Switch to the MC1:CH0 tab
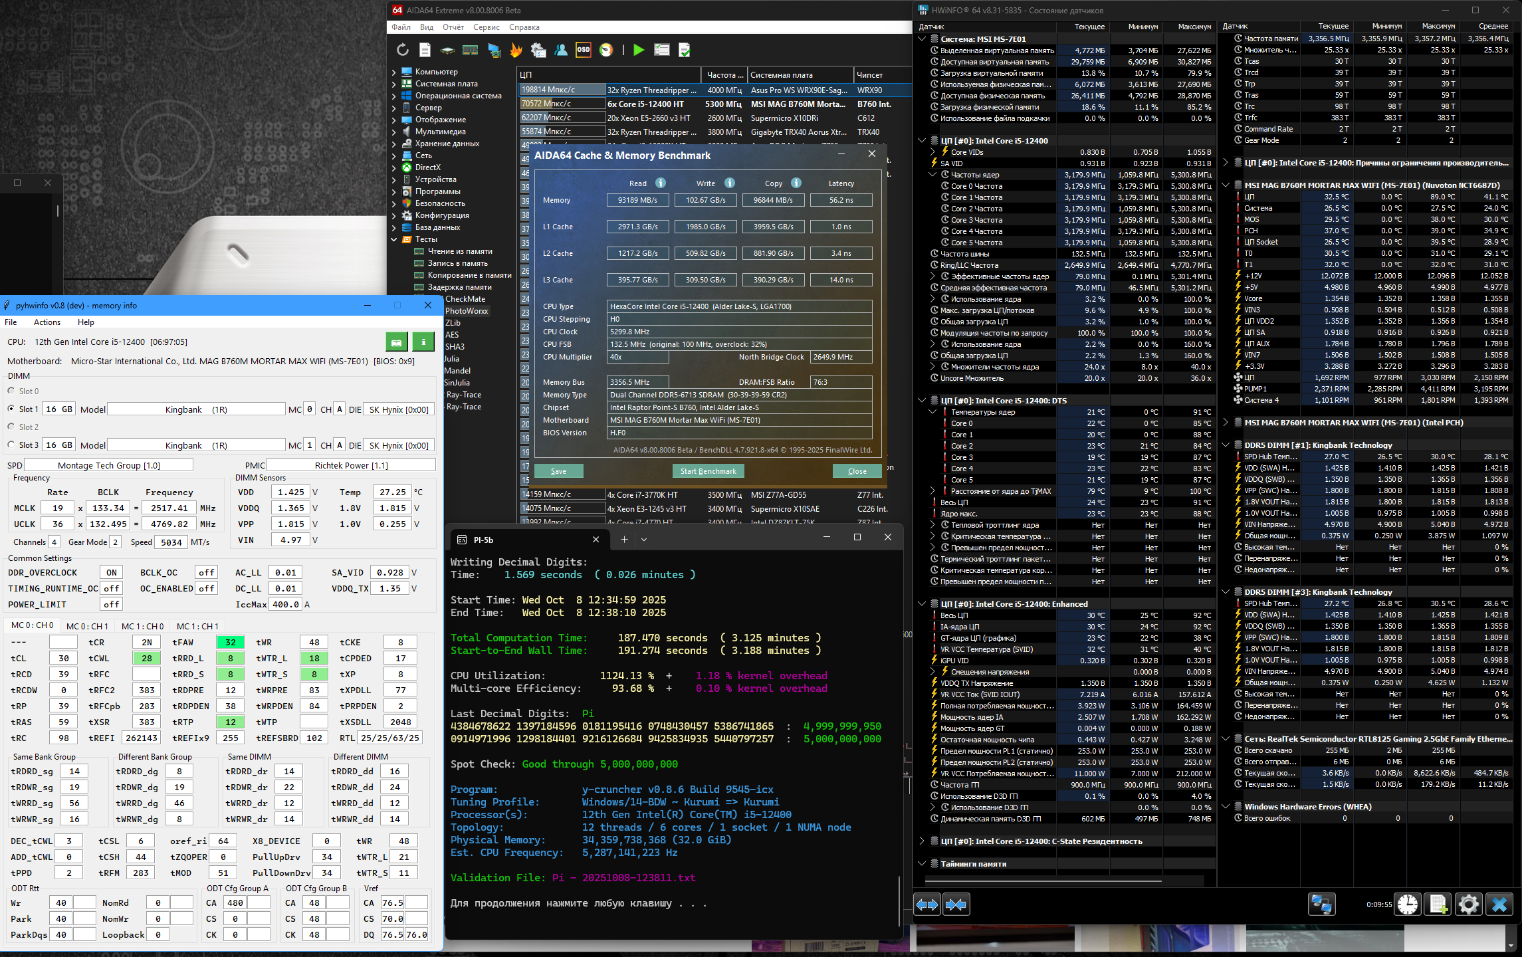The height and width of the screenshot is (957, 1522). (142, 626)
